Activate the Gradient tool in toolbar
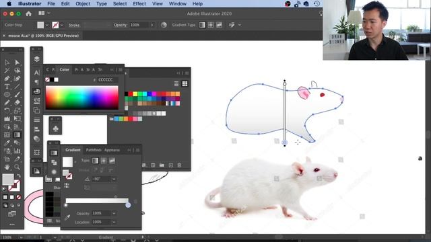 [x=17, y=134]
